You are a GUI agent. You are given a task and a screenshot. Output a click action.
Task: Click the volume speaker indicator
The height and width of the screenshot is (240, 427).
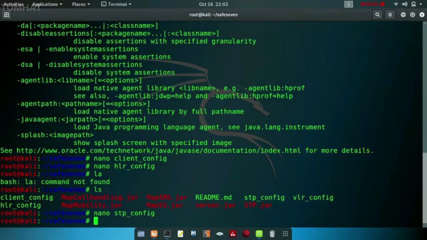[x=405, y=4]
